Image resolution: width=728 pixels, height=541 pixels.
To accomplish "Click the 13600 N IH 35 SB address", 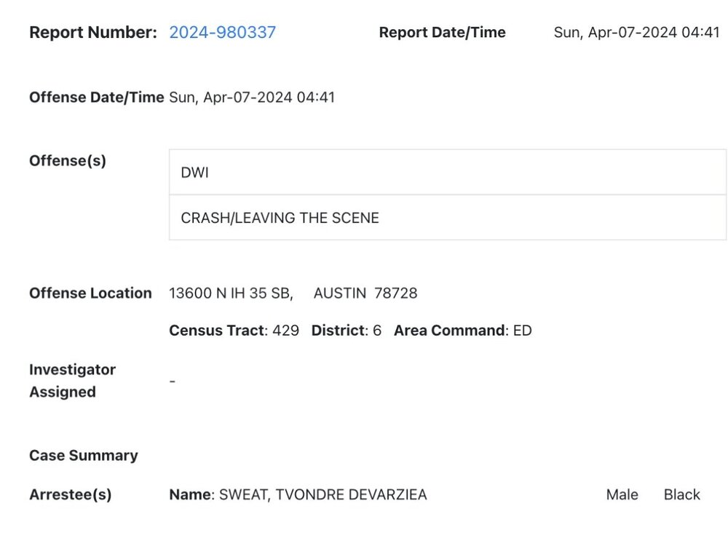I will click(x=231, y=293).
